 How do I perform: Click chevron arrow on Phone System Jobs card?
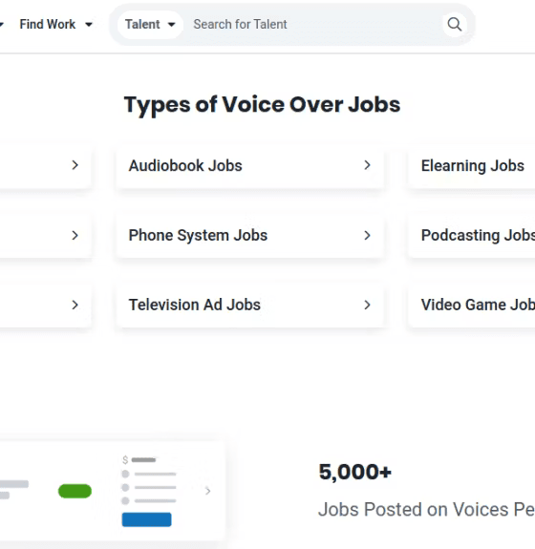[367, 235]
